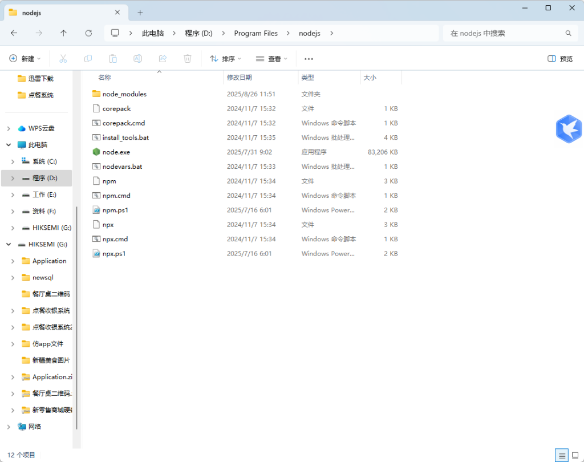Sort by the 修改日期 column header

click(240, 78)
